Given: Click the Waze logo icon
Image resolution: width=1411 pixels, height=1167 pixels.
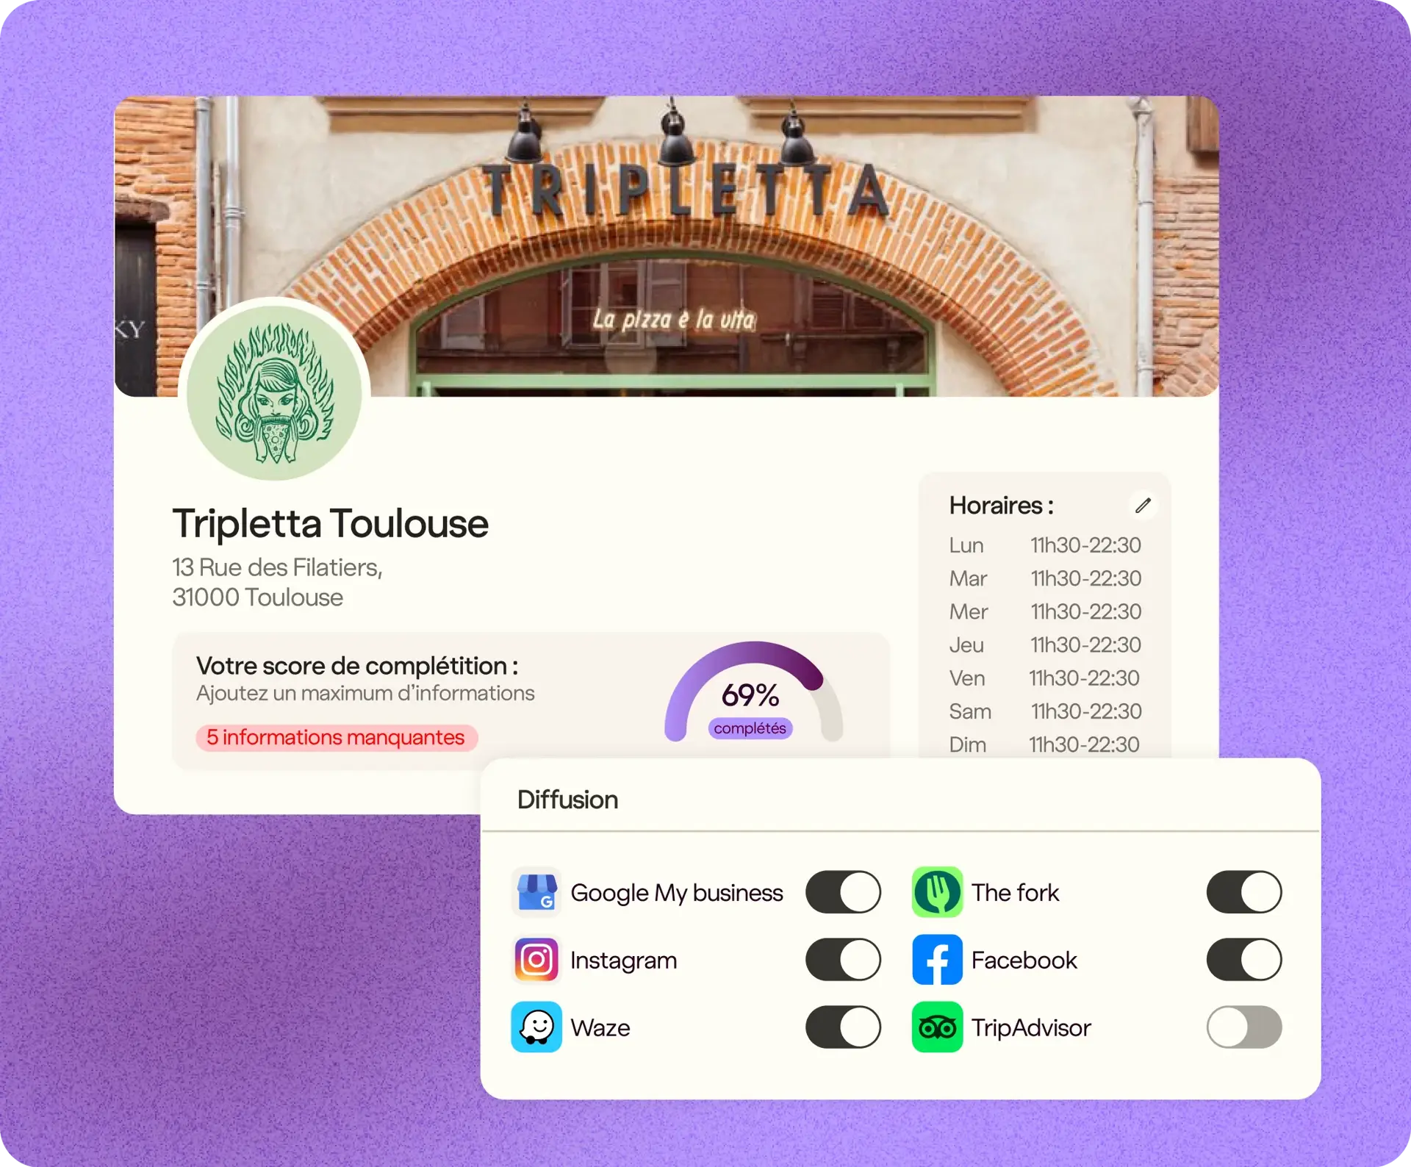Looking at the screenshot, I should tap(536, 1027).
